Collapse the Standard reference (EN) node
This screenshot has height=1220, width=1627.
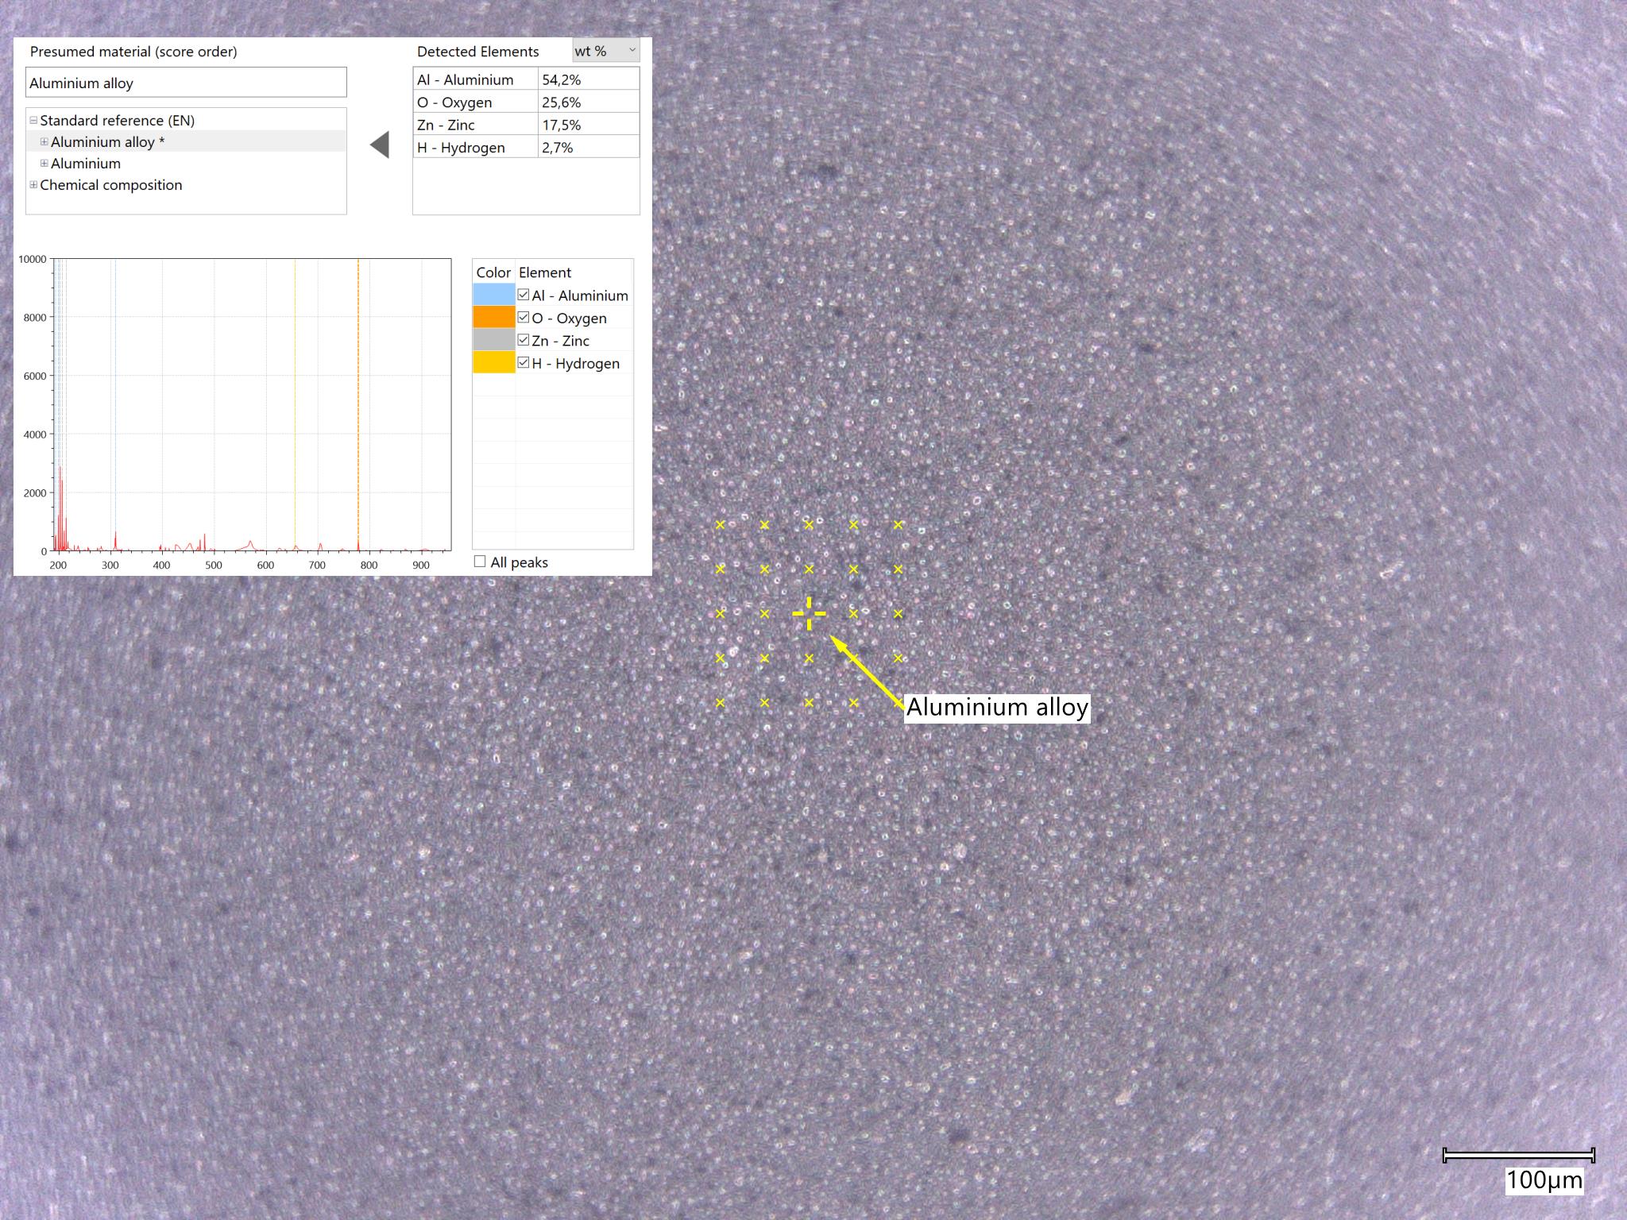[x=33, y=121]
